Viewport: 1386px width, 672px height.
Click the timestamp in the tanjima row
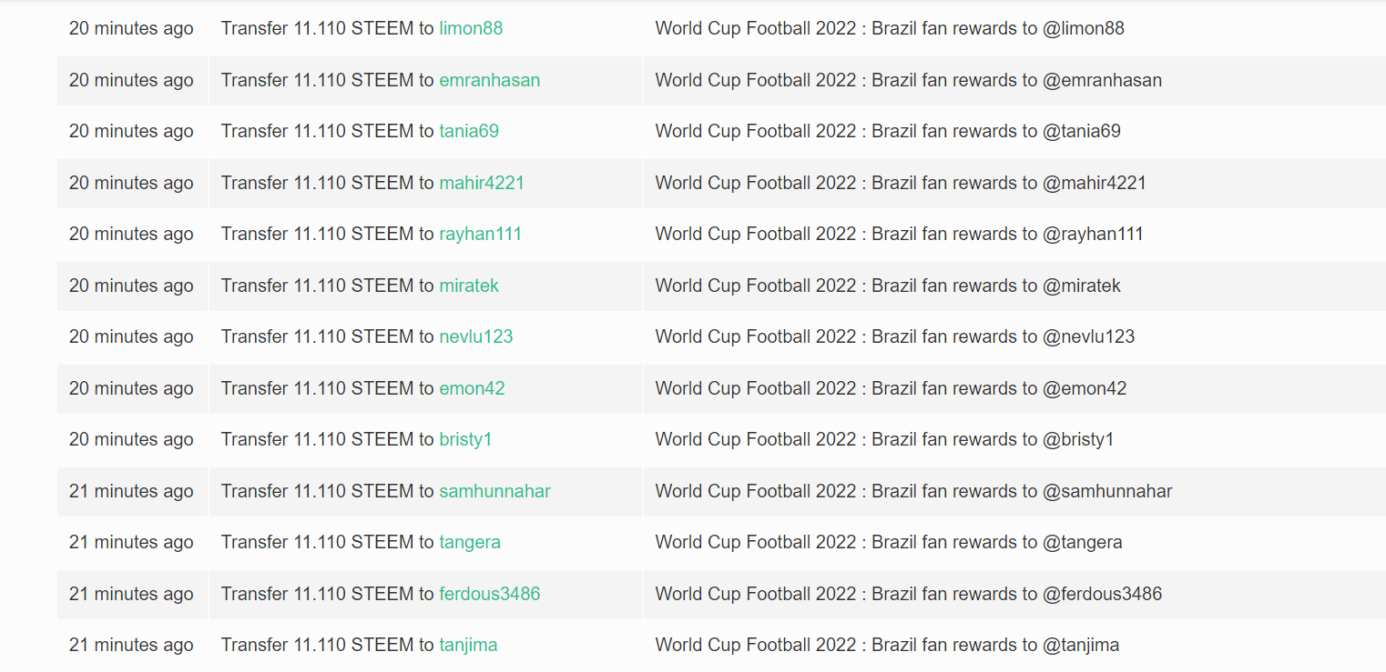(x=131, y=645)
